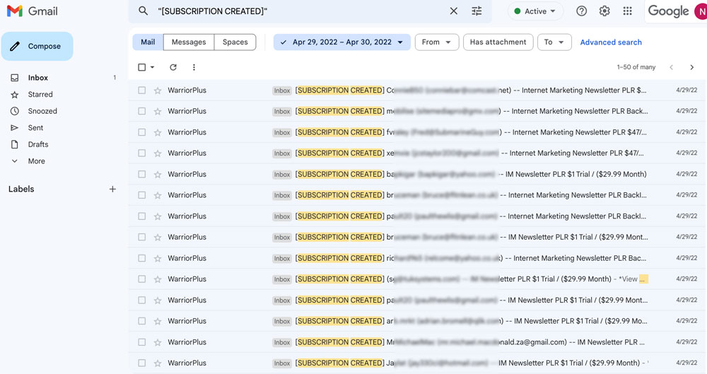Check the email ending 'Newsletter PLR Back...'
Viewport: 707px width, 374px height.
click(141, 111)
